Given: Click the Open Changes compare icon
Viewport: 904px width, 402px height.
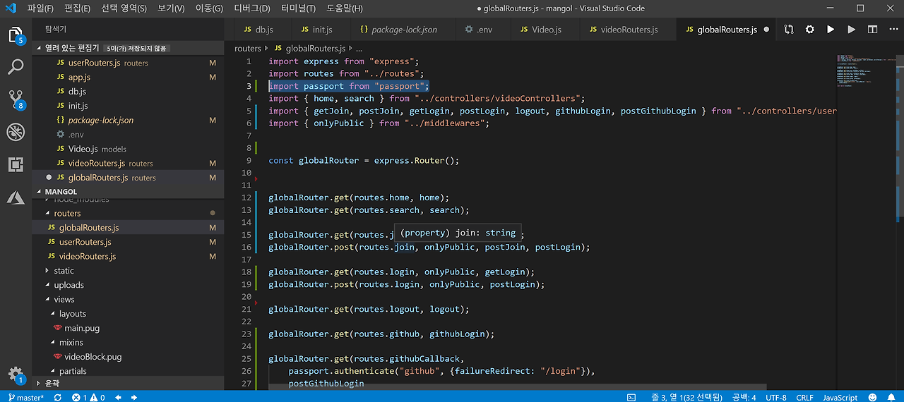Looking at the screenshot, I should [x=789, y=30].
